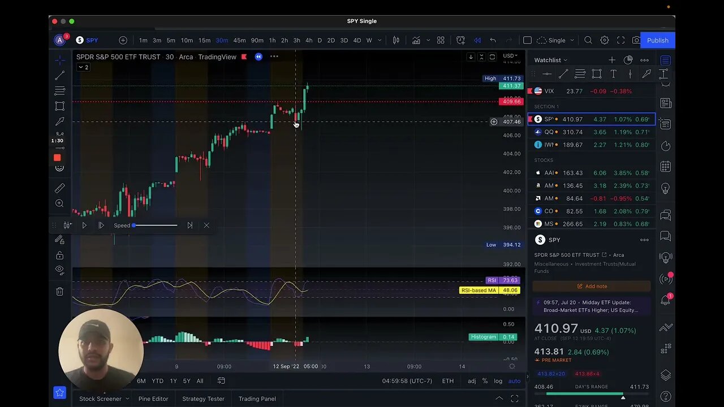Expand the bottom panel with up chevron
Viewport: 724px width, 407px height.
499,399
